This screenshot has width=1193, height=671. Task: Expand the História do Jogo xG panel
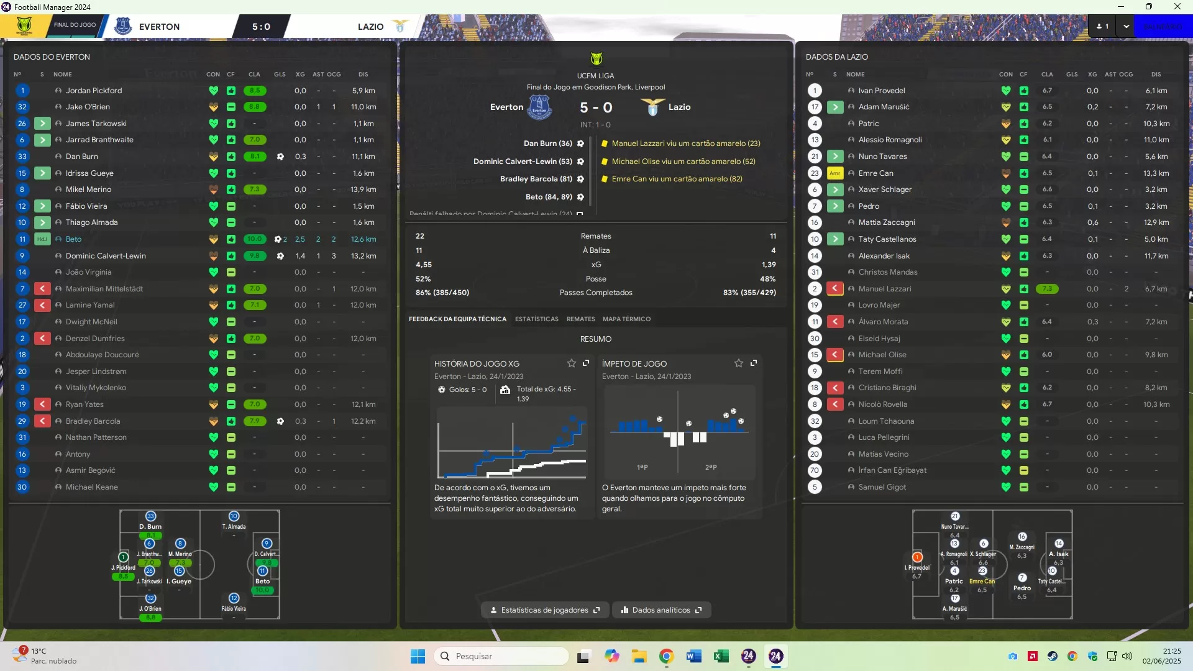[586, 363]
